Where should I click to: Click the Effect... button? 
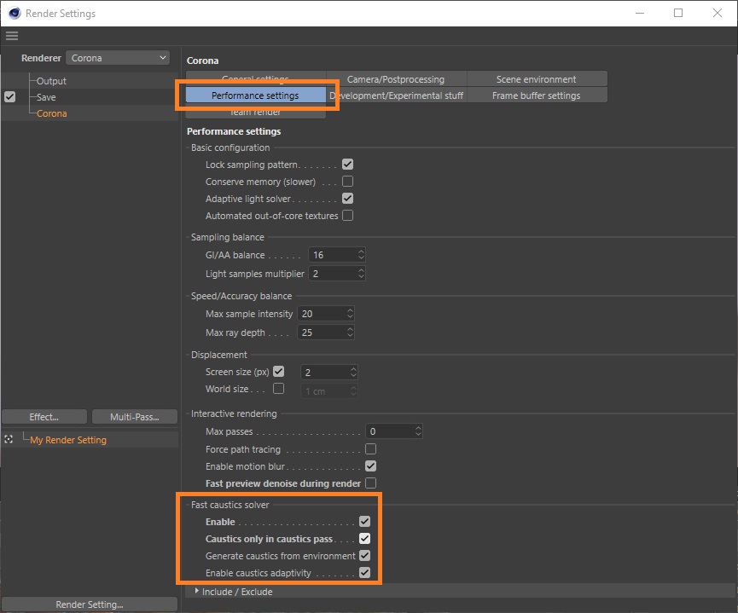44,416
